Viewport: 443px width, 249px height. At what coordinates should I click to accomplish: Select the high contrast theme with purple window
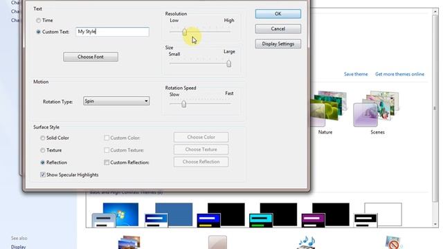[325, 215]
